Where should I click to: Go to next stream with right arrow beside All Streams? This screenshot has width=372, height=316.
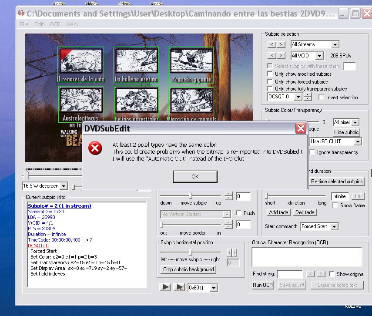click(x=281, y=44)
